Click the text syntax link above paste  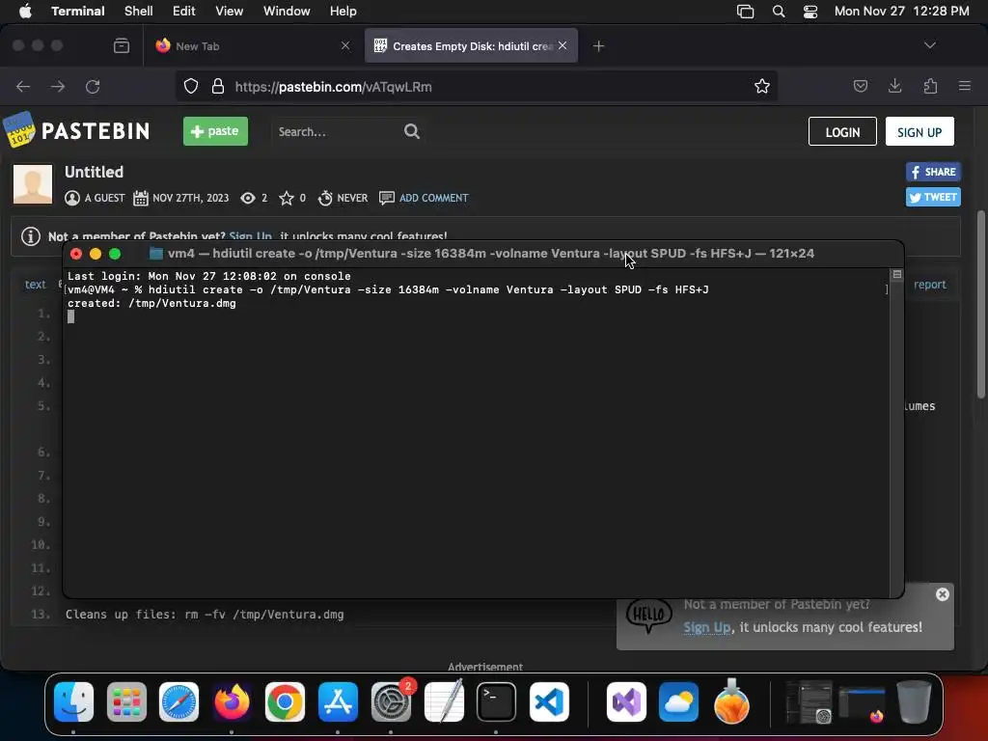(36, 285)
